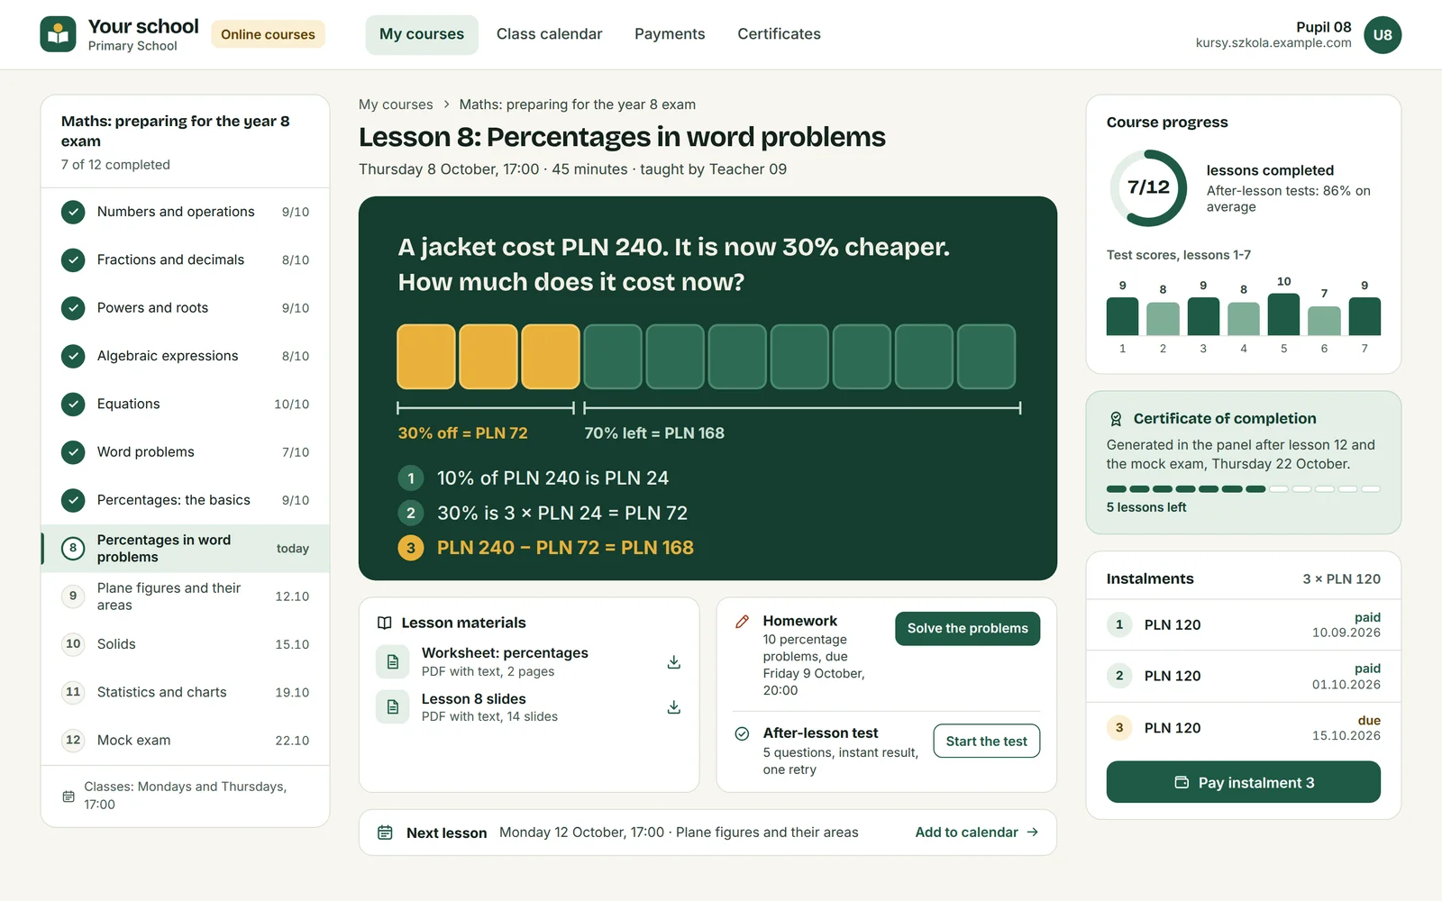The width and height of the screenshot is (1442, 901).
Task: Click the Homework pencil icon
Action: point(742,622)
